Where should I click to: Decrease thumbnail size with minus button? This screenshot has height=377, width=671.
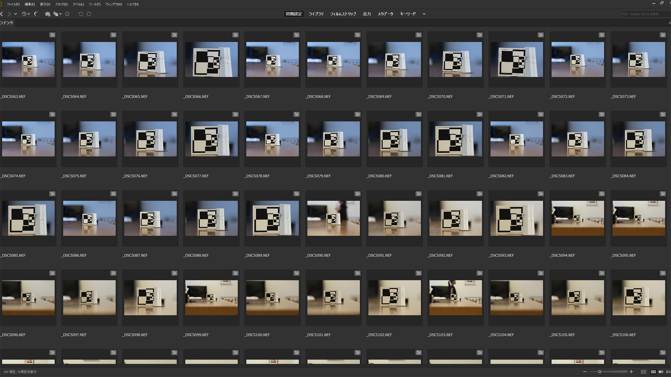(585, 372)
